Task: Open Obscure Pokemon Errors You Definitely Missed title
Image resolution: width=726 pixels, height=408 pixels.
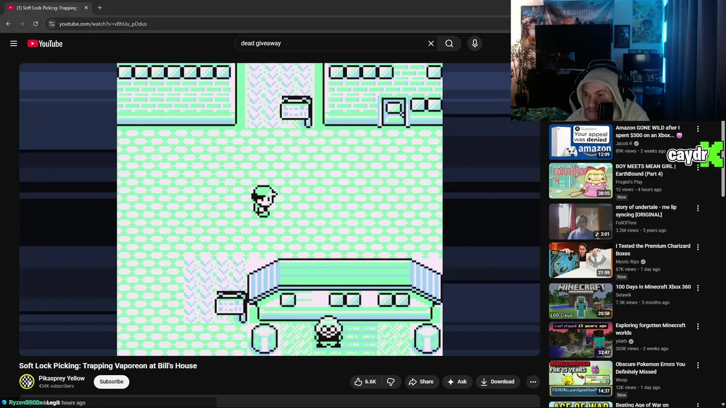Action: (x=650, y=368)
